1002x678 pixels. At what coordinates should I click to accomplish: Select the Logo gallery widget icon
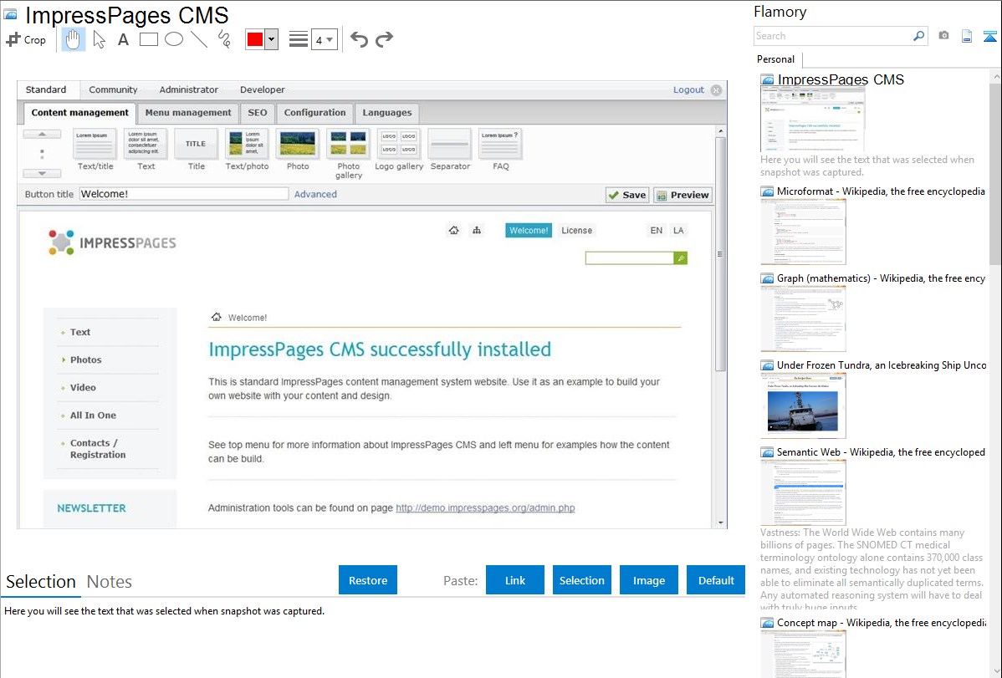(399, 144)
